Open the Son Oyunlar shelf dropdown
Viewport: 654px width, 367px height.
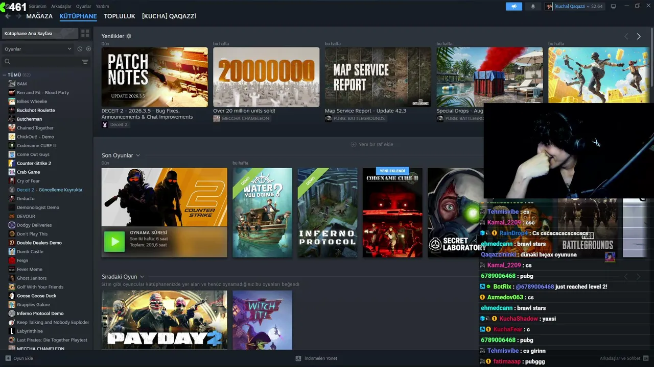[x=138, y=155]
